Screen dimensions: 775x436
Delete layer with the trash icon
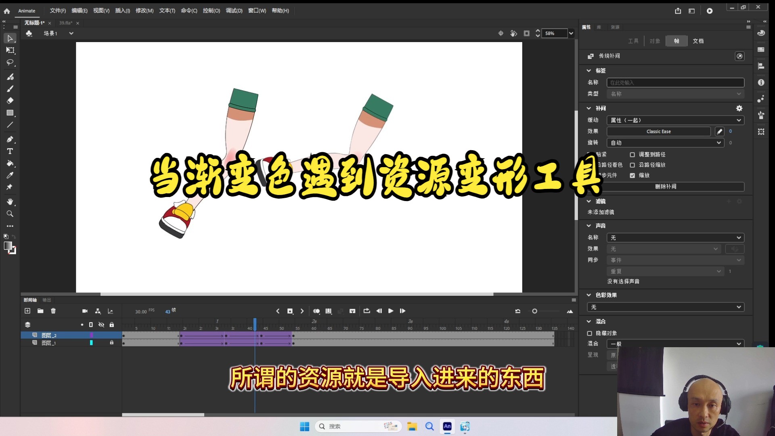point(53,311)
